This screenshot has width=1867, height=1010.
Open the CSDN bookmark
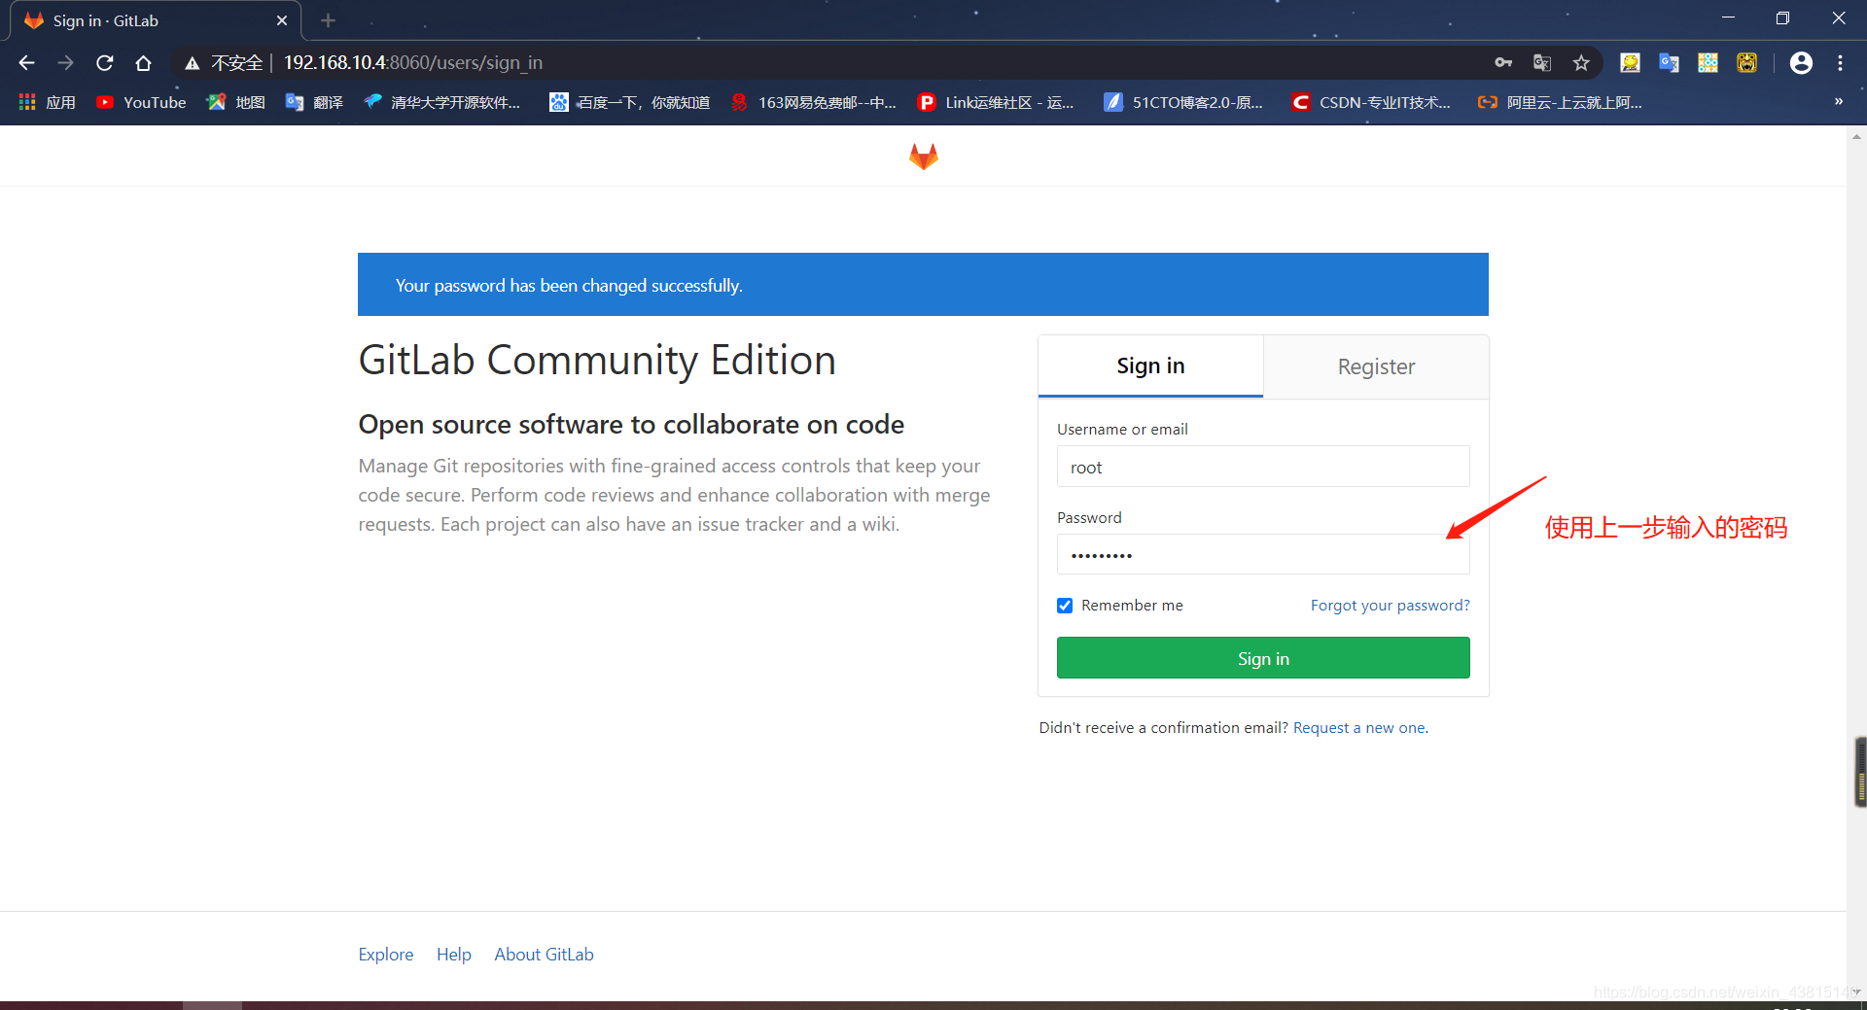[x=1370, y=102]
